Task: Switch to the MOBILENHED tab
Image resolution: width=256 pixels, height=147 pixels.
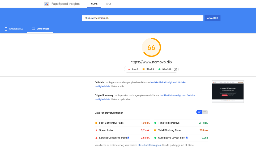Action: [x=14, y=29]
